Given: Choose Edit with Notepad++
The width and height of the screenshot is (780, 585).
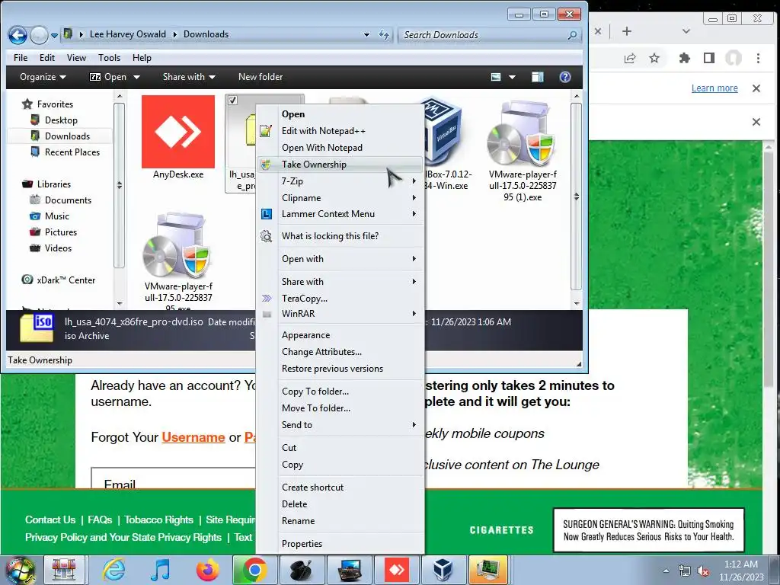Looking at the screenshot, I should coord(340,131).
